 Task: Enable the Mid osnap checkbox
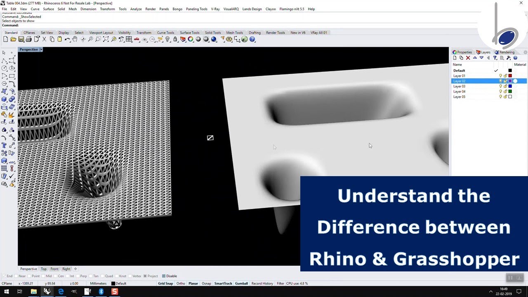[x=44, y=276]
